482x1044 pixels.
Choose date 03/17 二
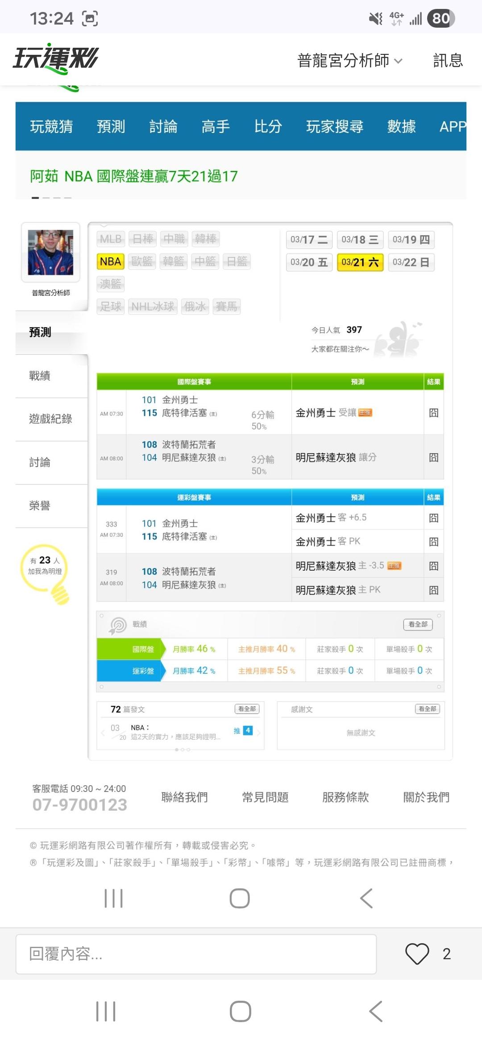click(309, 240)
